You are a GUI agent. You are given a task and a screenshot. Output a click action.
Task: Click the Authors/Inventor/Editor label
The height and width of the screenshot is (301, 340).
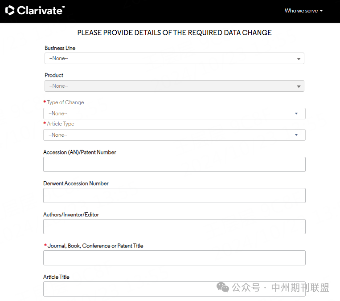[71, 215]
